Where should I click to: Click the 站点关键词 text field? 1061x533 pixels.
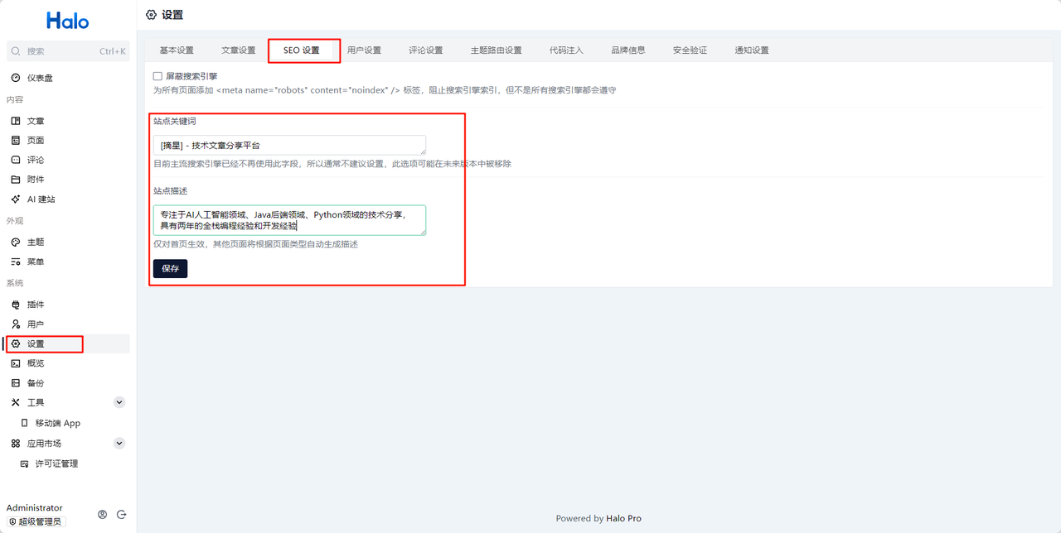pyautogui.click(x=288, y=146)
